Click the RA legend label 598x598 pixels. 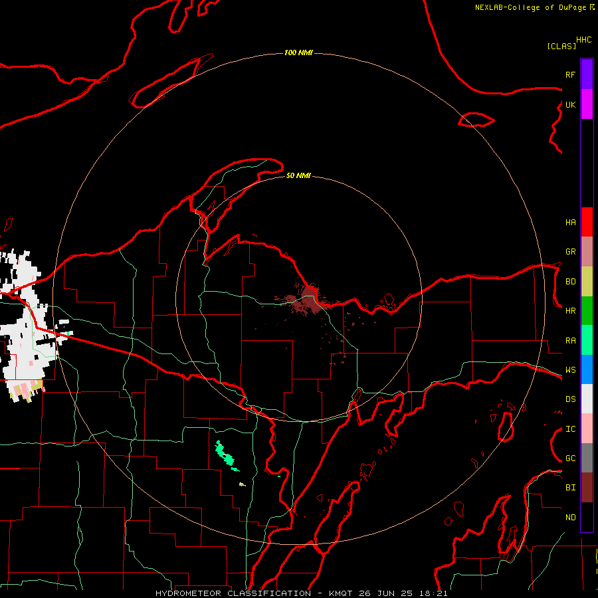point(570,341)
